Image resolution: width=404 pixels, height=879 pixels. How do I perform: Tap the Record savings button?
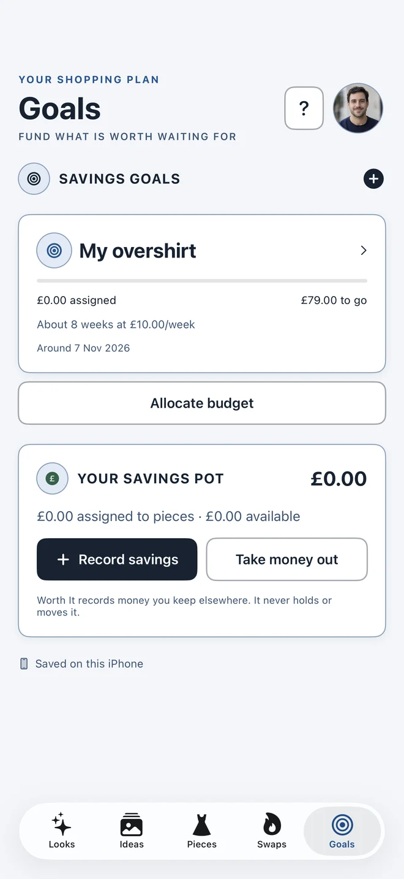point(117,560)
